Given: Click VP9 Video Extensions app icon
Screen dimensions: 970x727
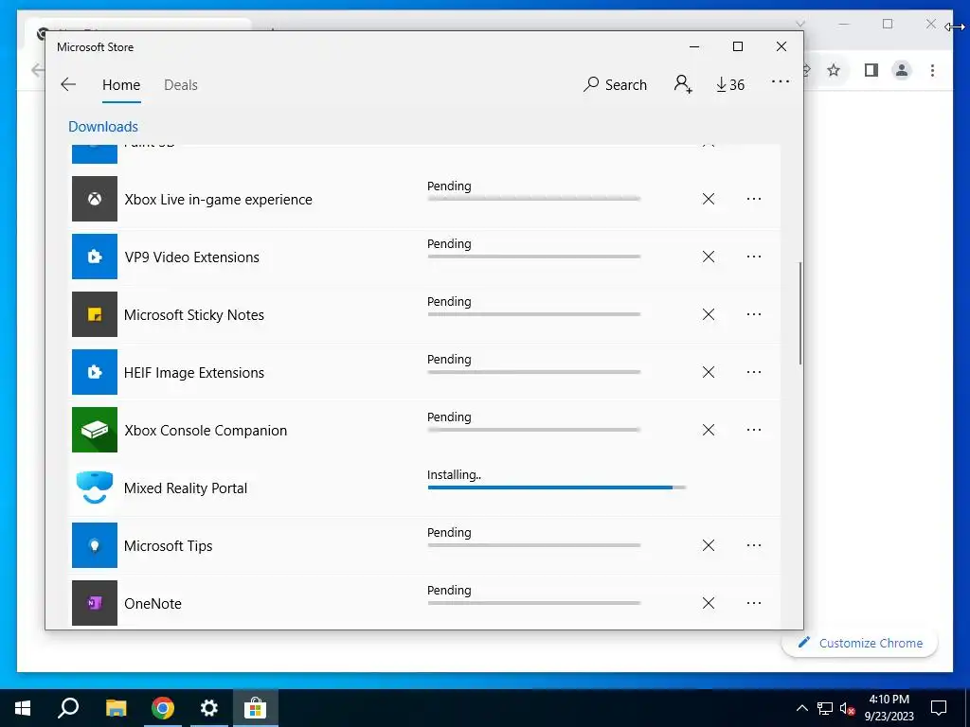Looking at the screenshot, I should pyautogui.click(x=95, y=257).
